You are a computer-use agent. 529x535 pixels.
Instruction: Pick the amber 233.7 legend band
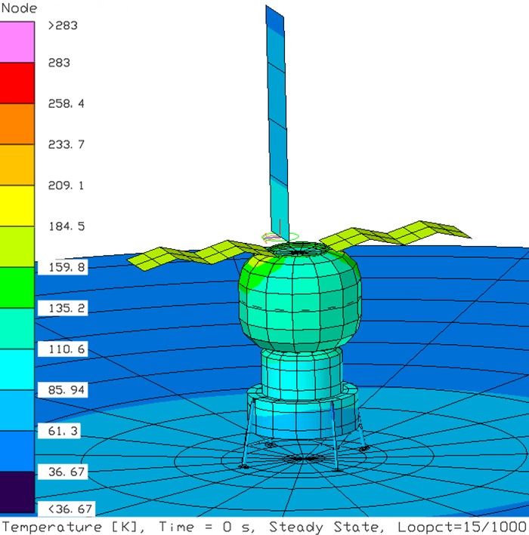pyautogui.click(x=17, y=164)
